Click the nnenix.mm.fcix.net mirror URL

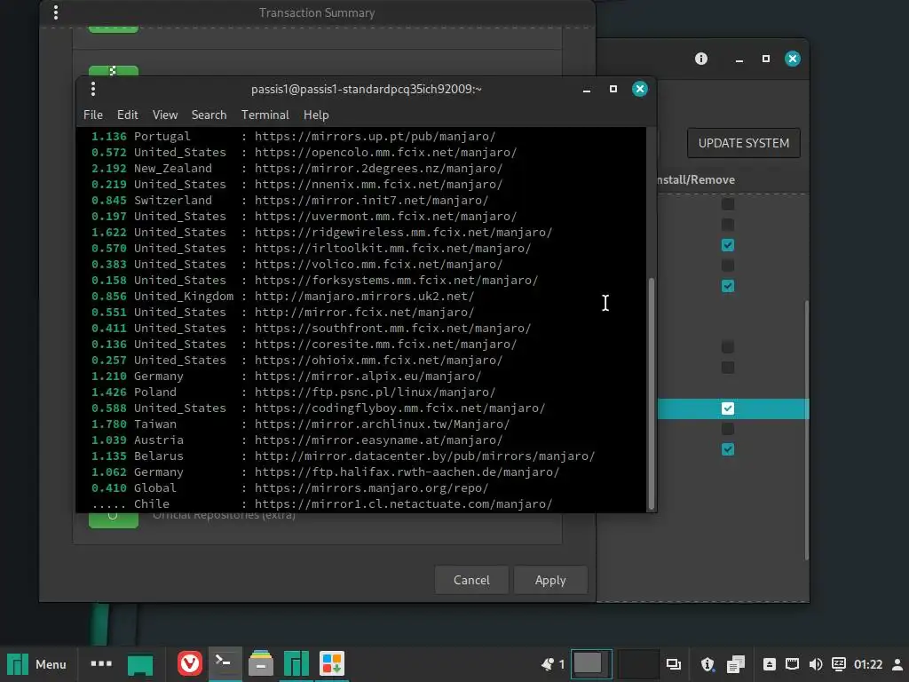coord(378,185)
